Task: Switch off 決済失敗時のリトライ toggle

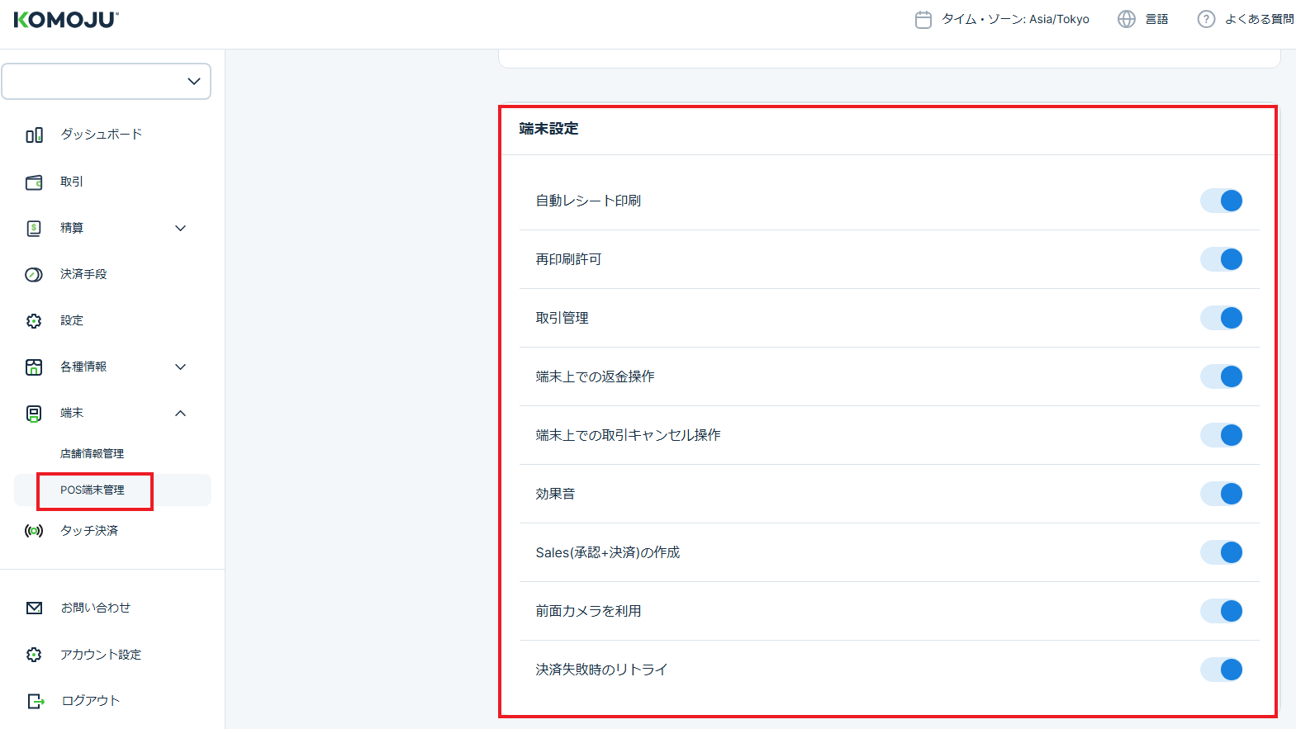Action: 1221,670
